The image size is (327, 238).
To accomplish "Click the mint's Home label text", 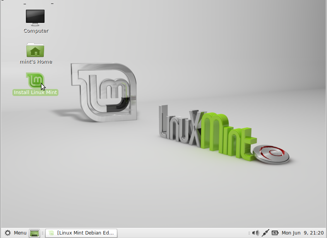I will tap(36, 61).
